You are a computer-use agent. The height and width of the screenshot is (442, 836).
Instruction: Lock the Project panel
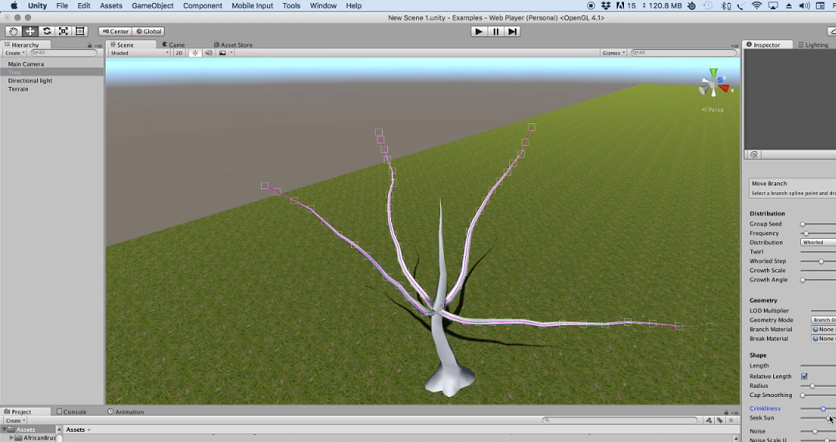tap(727, 413)
